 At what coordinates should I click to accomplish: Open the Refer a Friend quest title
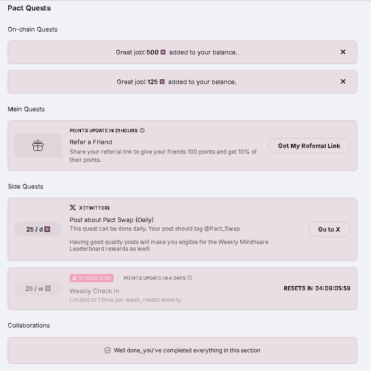(91, 142)
